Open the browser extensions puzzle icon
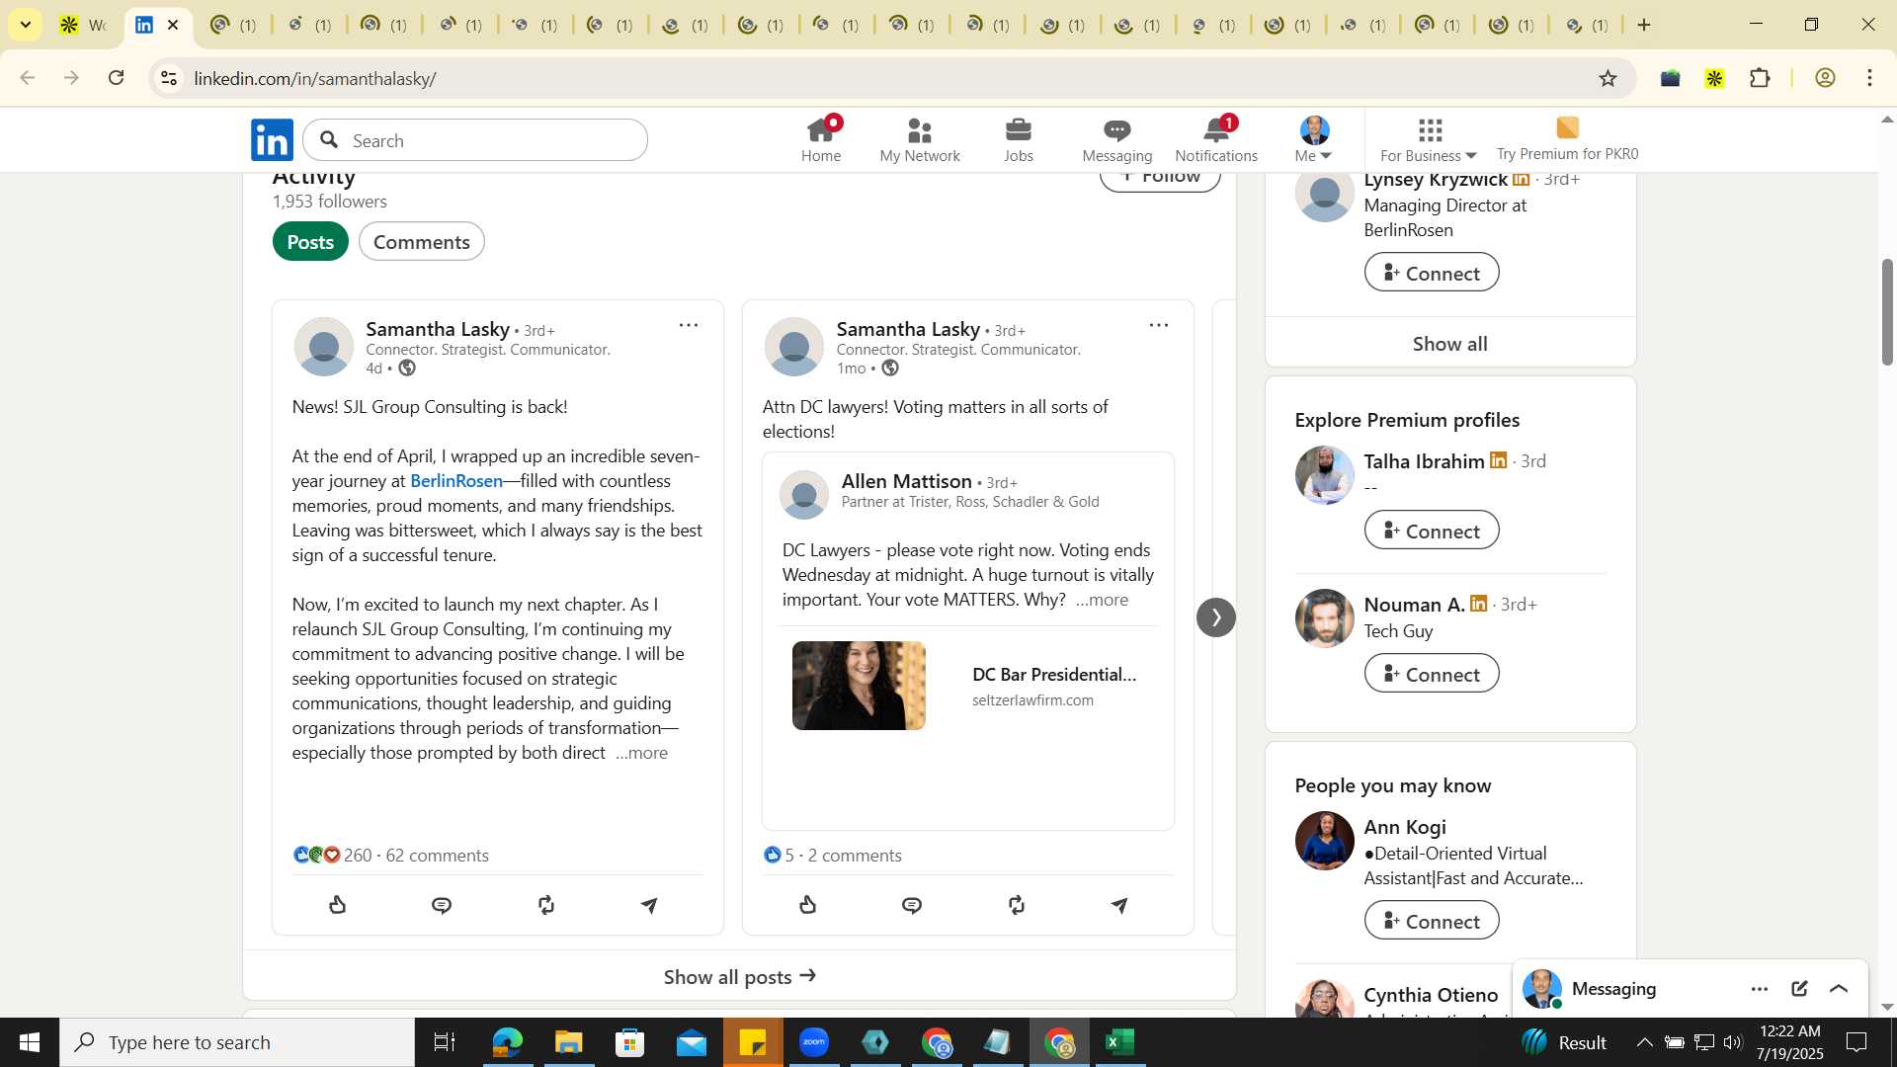1897x1067 pixels. click(1760, 79)
